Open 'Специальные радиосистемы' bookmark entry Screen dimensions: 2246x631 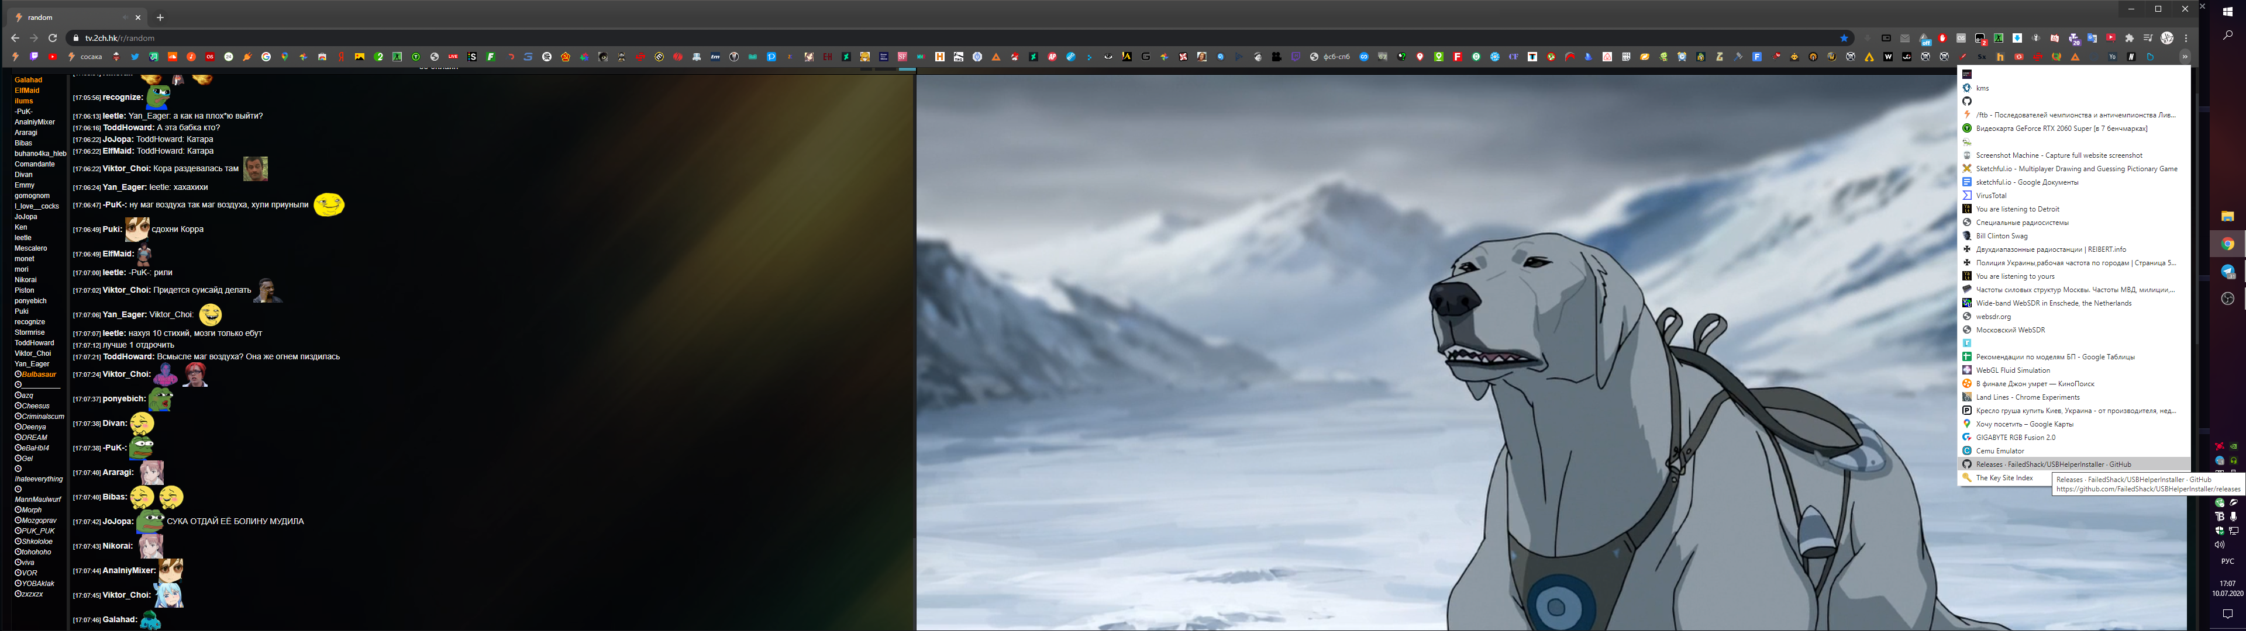(2074, 222)
